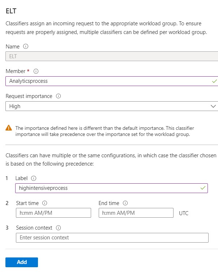Image resolution: width=218 pixels, height=273 pixels.
Task: Click the Add button
Action: [x=22, y=262]
